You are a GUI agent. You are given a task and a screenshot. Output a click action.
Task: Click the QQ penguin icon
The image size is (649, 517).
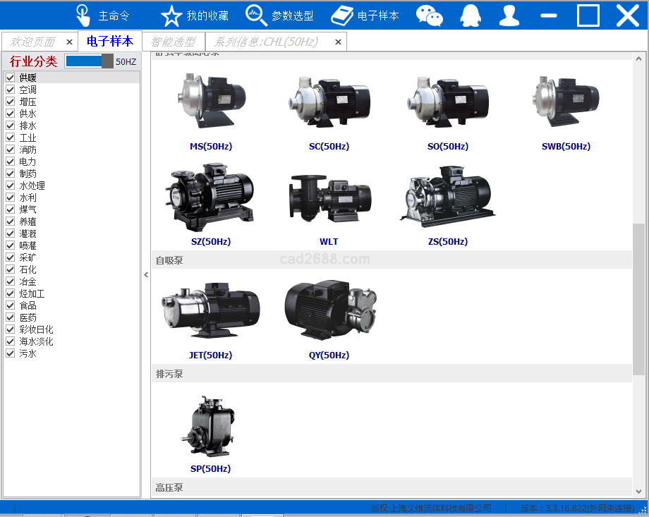(471, 16)
